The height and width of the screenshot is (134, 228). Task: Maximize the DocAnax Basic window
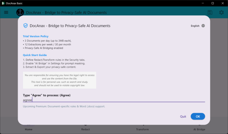[x=213, y=3]
